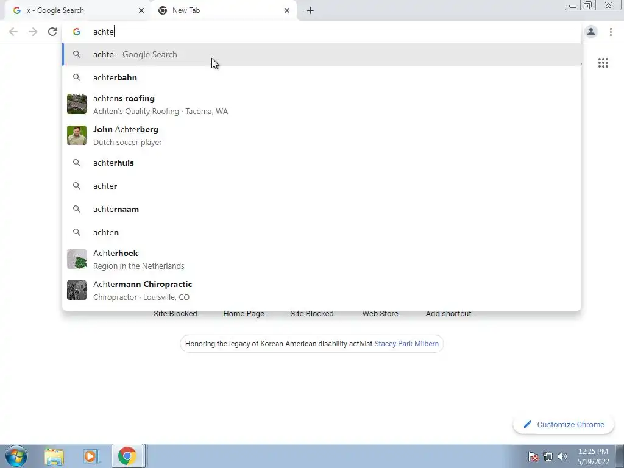Open the Google apps grid

click(603, 63)
